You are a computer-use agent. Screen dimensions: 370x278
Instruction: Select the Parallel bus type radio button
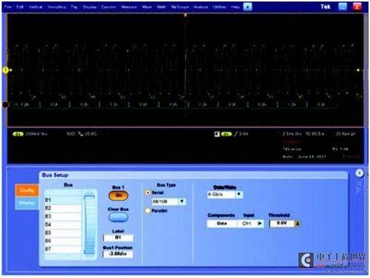point(148,210)
